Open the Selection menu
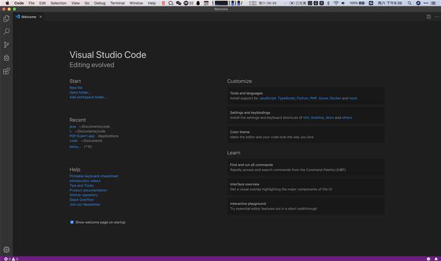441x261 pixels. pos(58,3)
